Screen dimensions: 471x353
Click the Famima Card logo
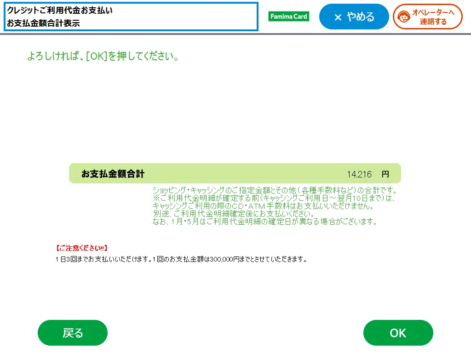[x=289, y=17]
